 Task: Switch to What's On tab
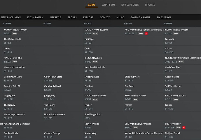pyautogui.click(x=108, y=5)
